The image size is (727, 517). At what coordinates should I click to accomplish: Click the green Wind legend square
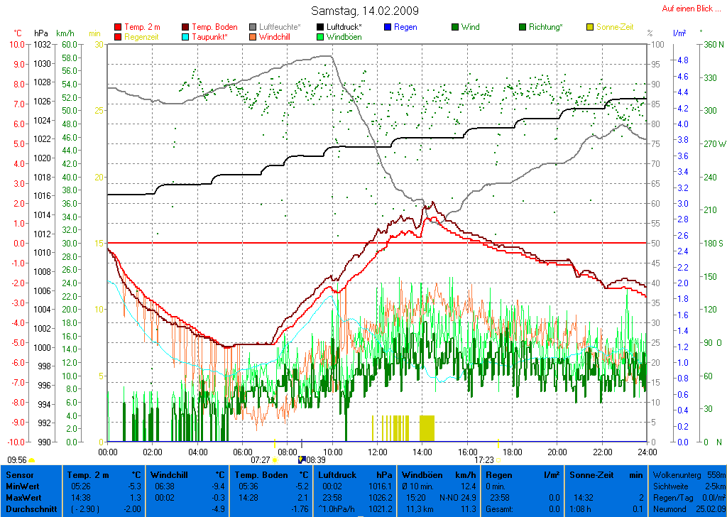point(455,27)
